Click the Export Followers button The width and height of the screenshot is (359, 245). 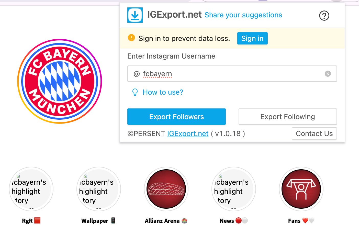coord(176,117)
